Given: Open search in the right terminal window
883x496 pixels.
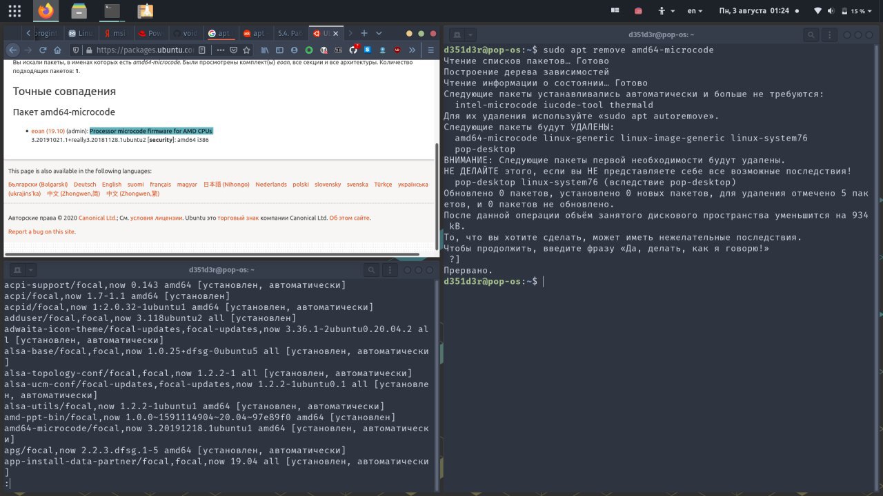Looking at the screenshot, I should [x=812, y=34].
